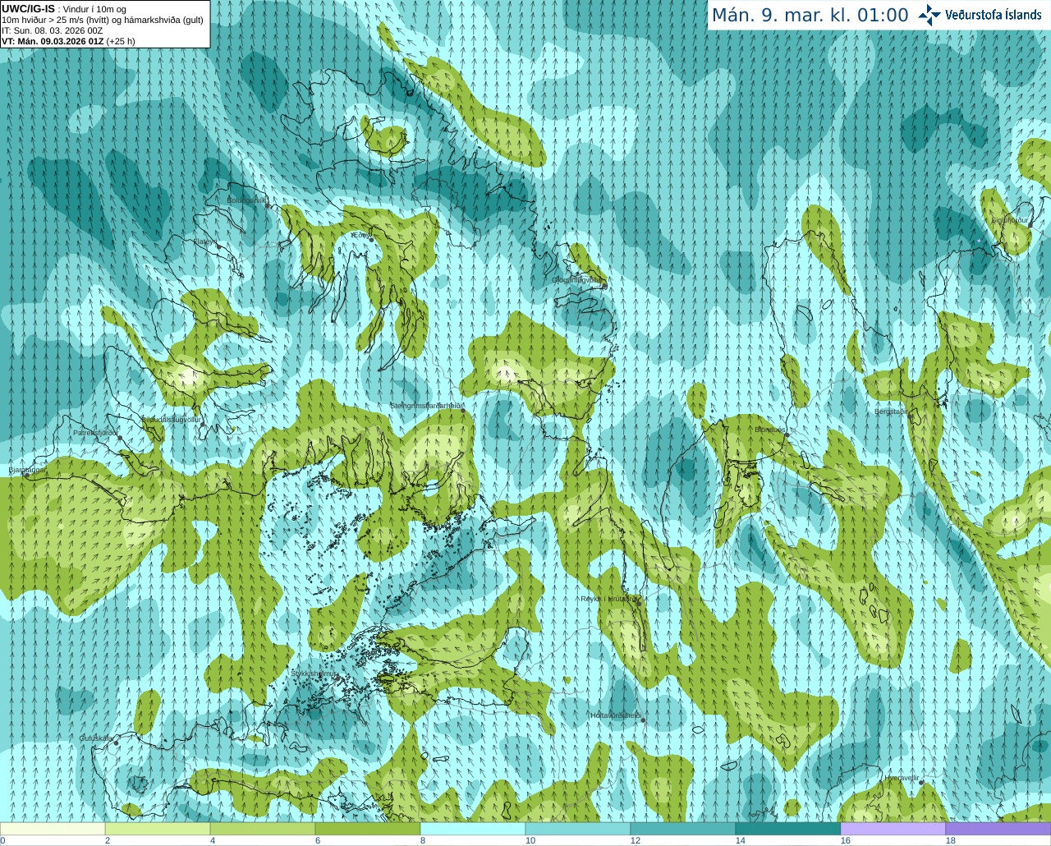This screenshot has height=846, width=1051.
Task: Click the Steingrímsfjarðarheiði station label
Action: pyautogui.click(x=428, y=406)
